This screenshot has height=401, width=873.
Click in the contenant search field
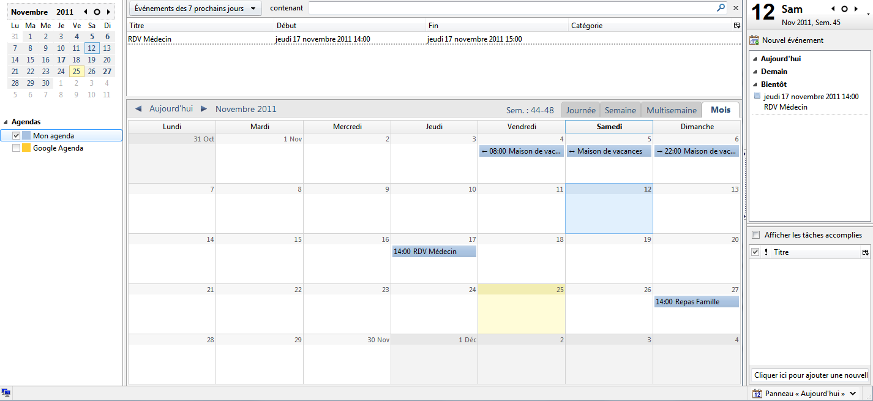click(512, 8)
